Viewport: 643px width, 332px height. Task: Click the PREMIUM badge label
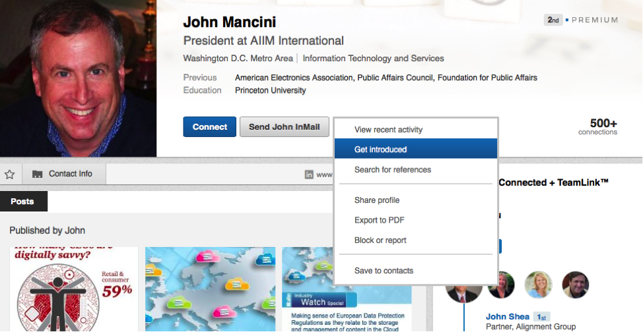point(595,20)
